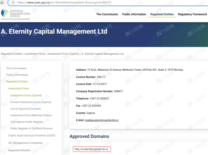Open Public Information top menu
Viewport: 208px width, 155px height.
(x=134, y=14)
